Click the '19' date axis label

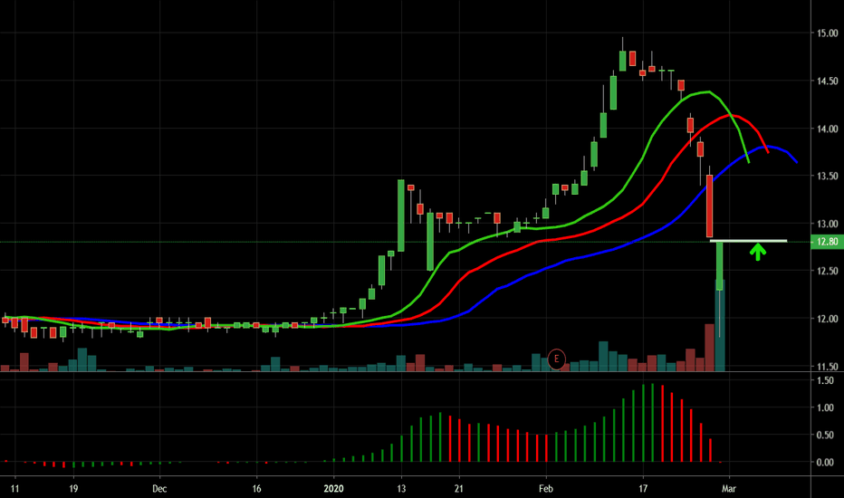coord(73,489)
